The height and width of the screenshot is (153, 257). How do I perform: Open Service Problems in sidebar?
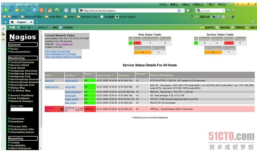coord(22,95)
